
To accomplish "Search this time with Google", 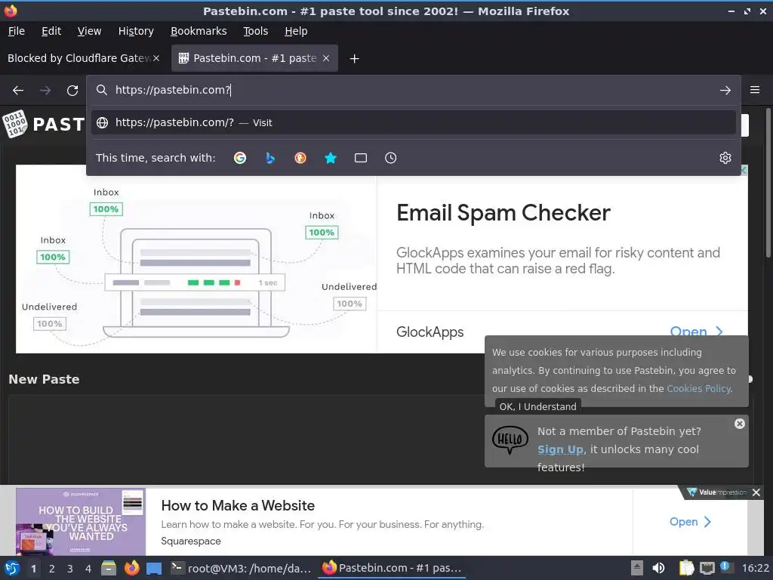I will click(x=240, y=158).
